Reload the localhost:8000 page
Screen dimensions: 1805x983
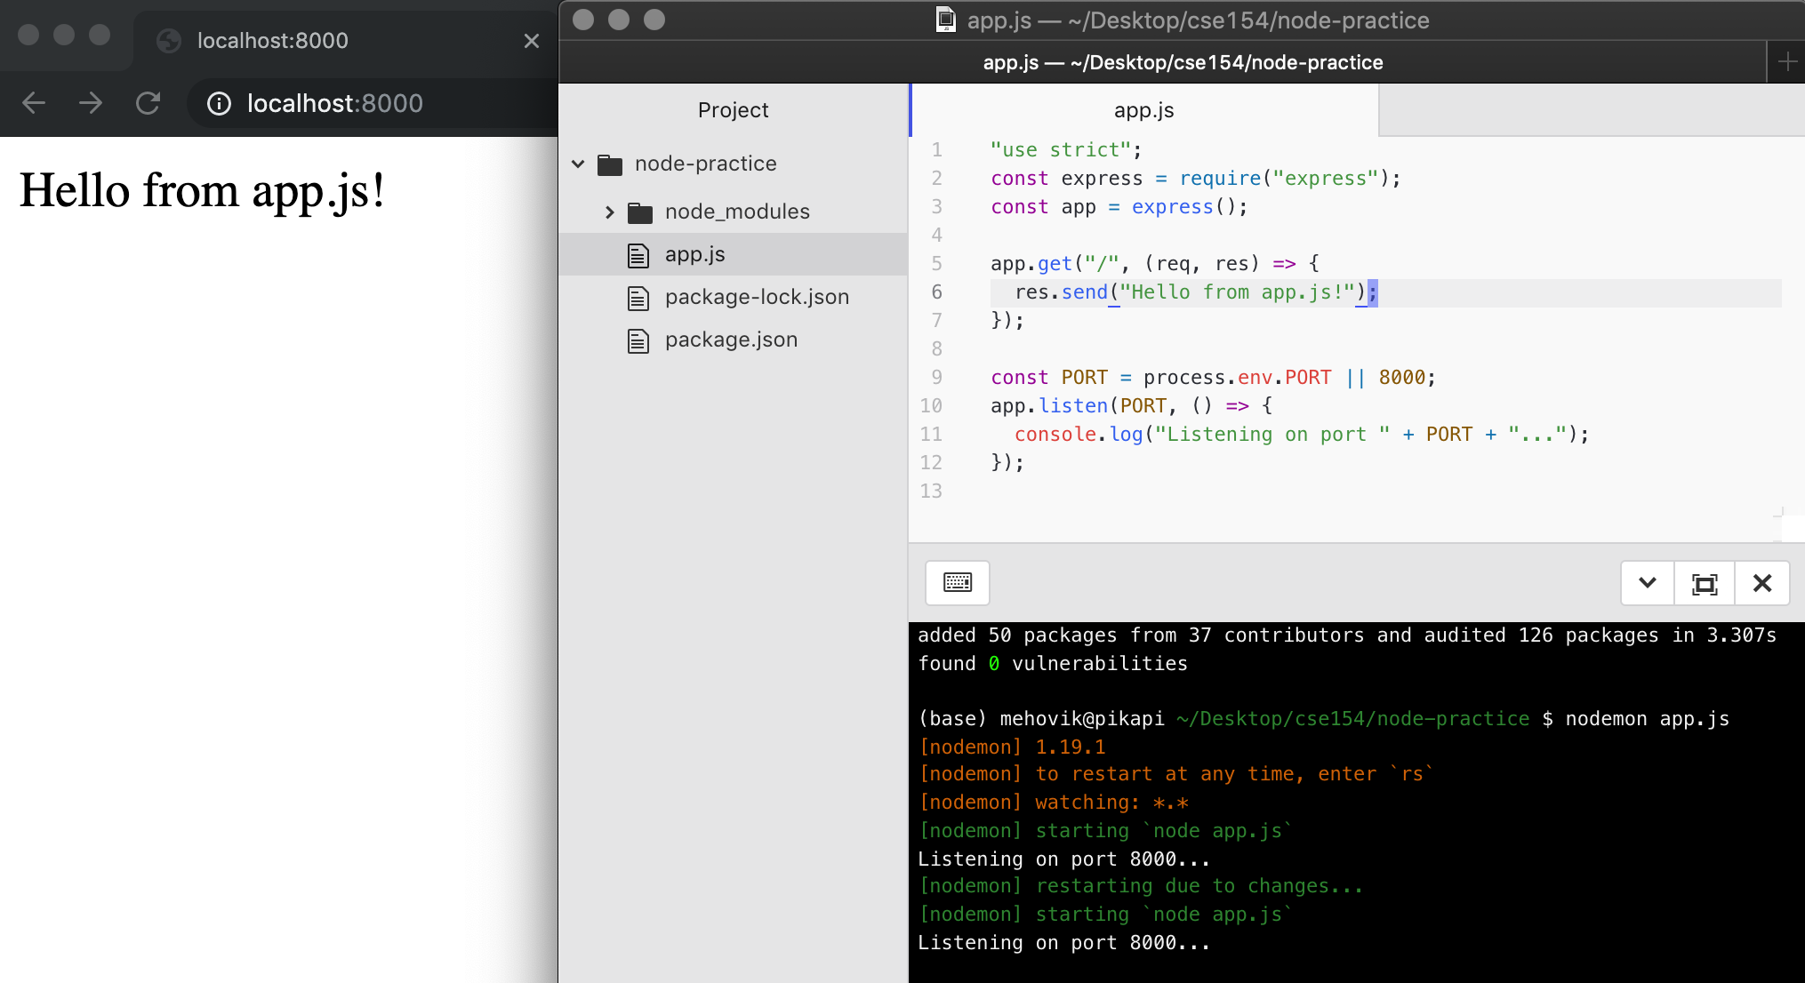coord(148,103)
